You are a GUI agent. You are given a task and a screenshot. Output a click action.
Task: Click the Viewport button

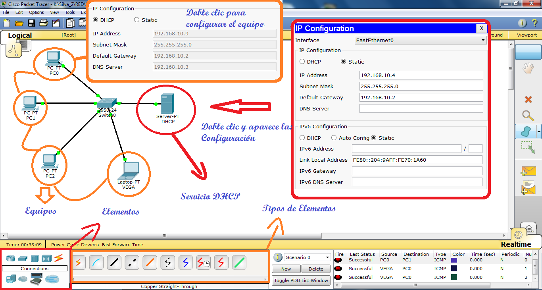point(527,35)
